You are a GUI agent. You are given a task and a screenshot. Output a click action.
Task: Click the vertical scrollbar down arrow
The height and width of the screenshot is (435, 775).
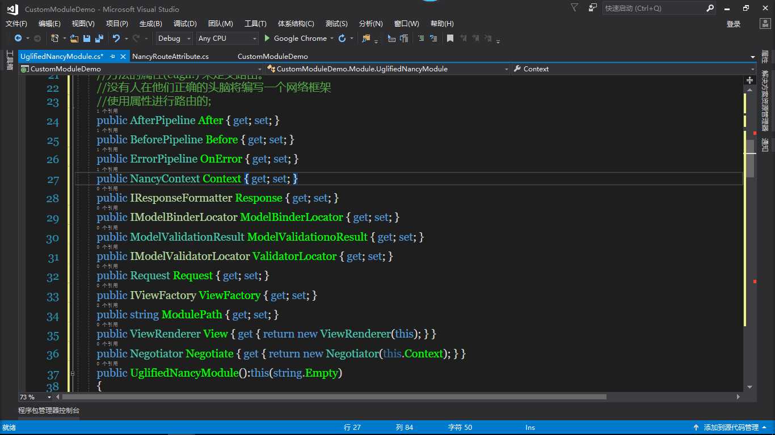(750, 387)
